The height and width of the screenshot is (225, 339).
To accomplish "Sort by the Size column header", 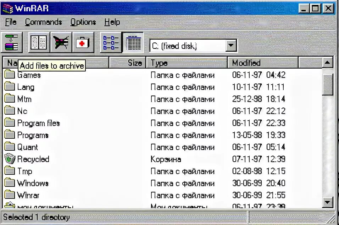I will coord(128,63).
